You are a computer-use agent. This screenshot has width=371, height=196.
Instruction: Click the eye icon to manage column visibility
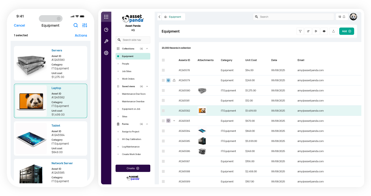(324, 31)
